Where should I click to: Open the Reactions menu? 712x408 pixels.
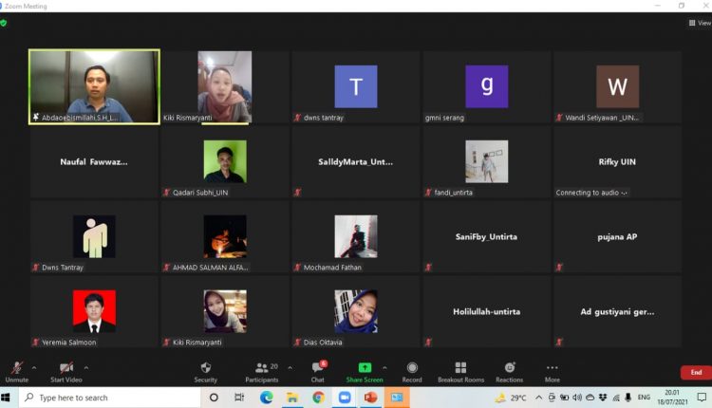(509, 368)
